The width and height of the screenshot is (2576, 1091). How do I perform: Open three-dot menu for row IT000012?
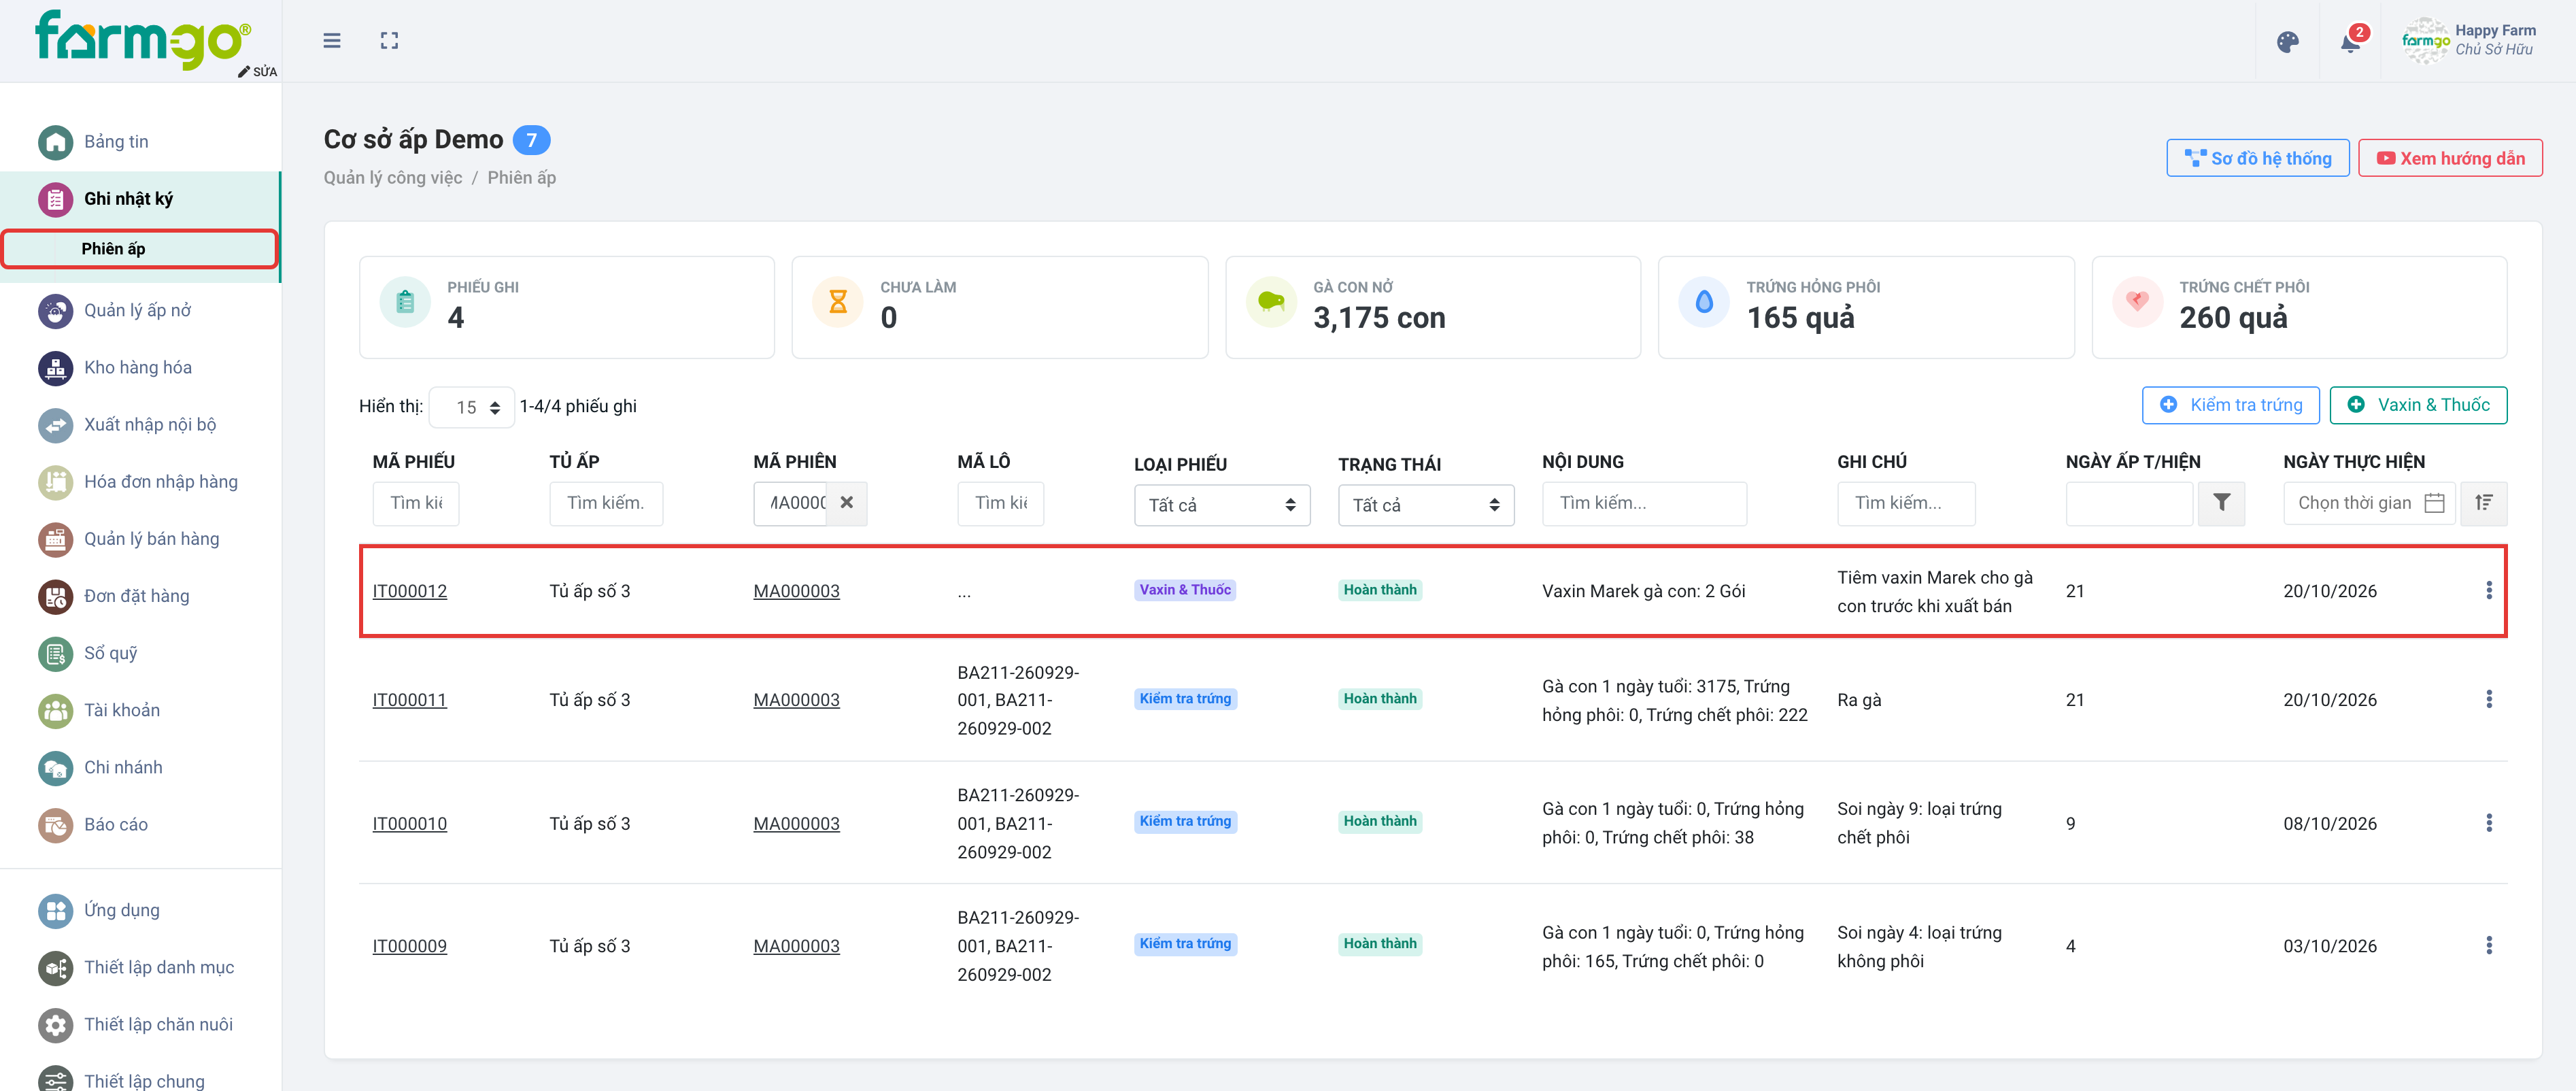tap(2488, 591)
